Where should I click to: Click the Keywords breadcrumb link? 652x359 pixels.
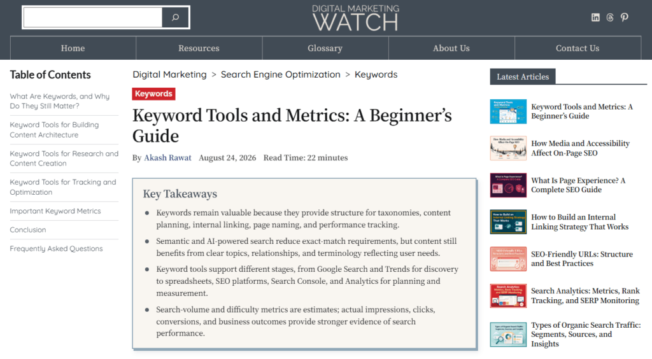(x=376, y=74)
